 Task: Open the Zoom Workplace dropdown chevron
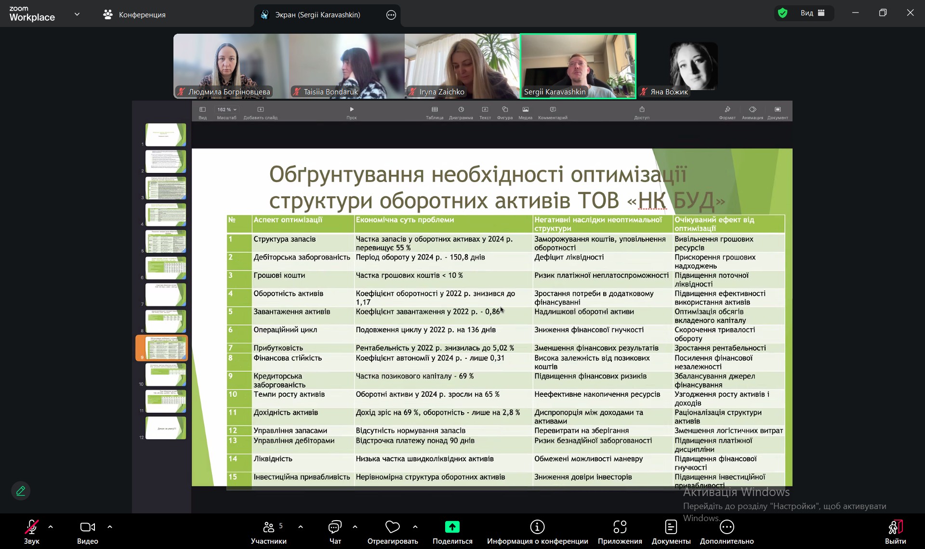click(77, 14)
